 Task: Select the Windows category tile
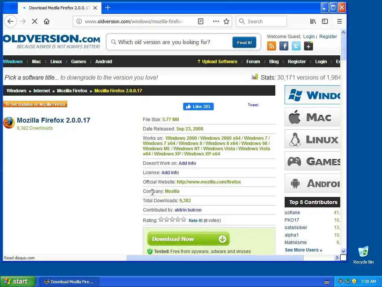pos(312,95)
